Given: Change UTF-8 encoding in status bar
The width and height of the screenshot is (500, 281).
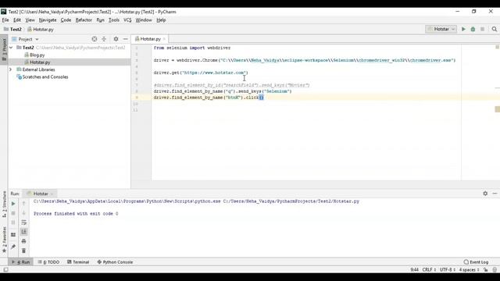Looking at the screenshot, I should click(448, 269).
